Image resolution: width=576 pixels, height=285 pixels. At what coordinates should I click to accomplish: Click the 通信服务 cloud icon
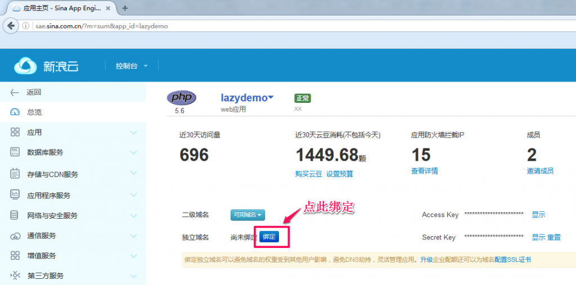15,236
